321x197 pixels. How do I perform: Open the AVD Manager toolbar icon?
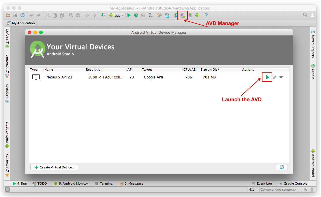pyautogui.click(x=183, y=15)
